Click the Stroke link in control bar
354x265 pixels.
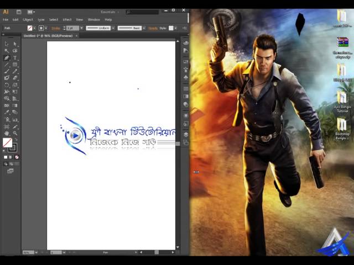[x=55, y=28]
